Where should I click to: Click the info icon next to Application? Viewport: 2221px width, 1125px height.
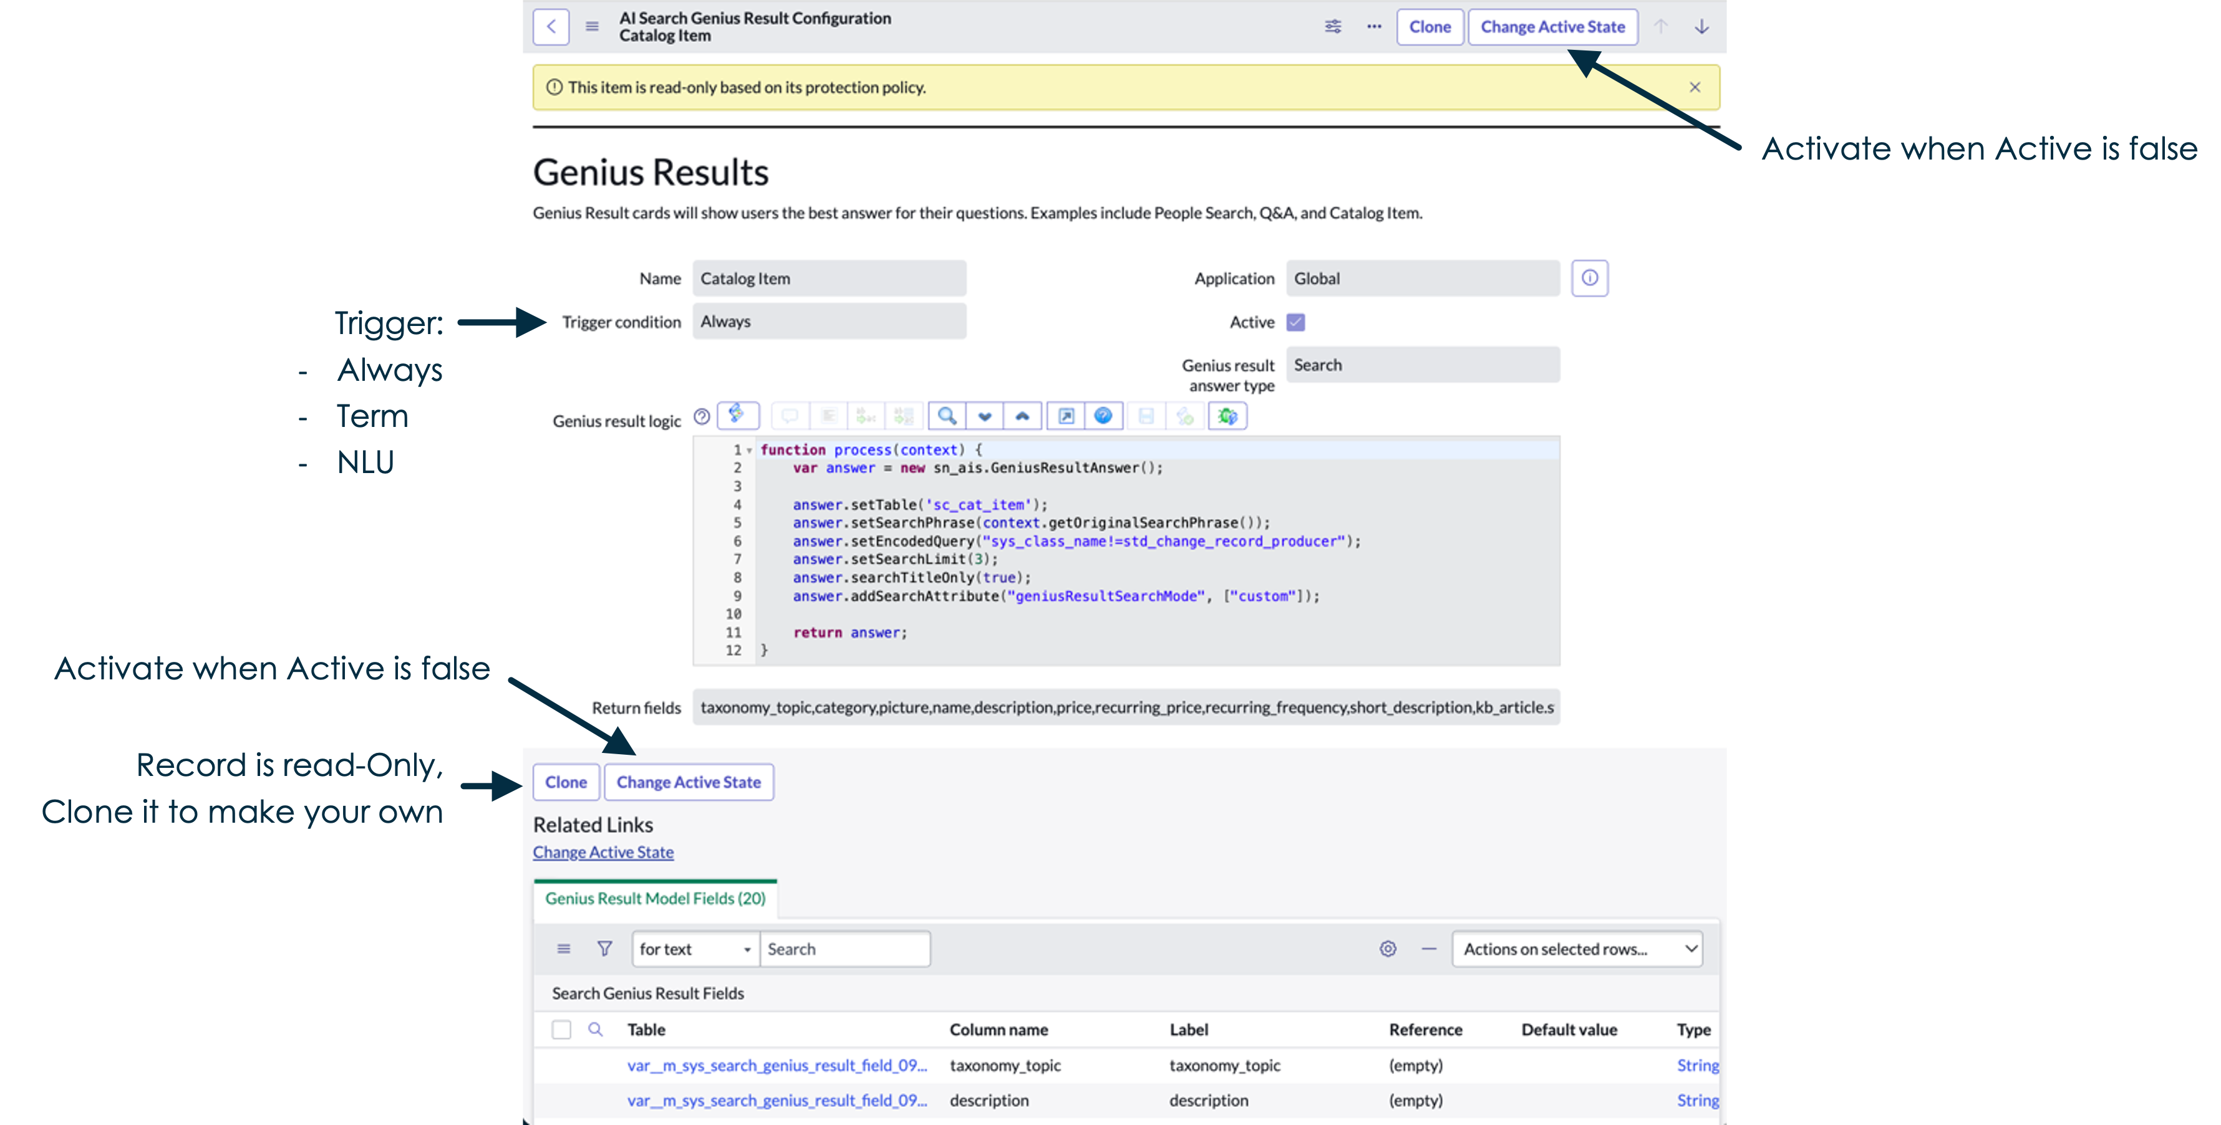(1589, 277)
